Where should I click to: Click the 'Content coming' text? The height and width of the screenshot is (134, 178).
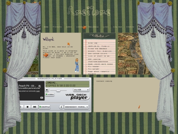(x=104, y=81)
